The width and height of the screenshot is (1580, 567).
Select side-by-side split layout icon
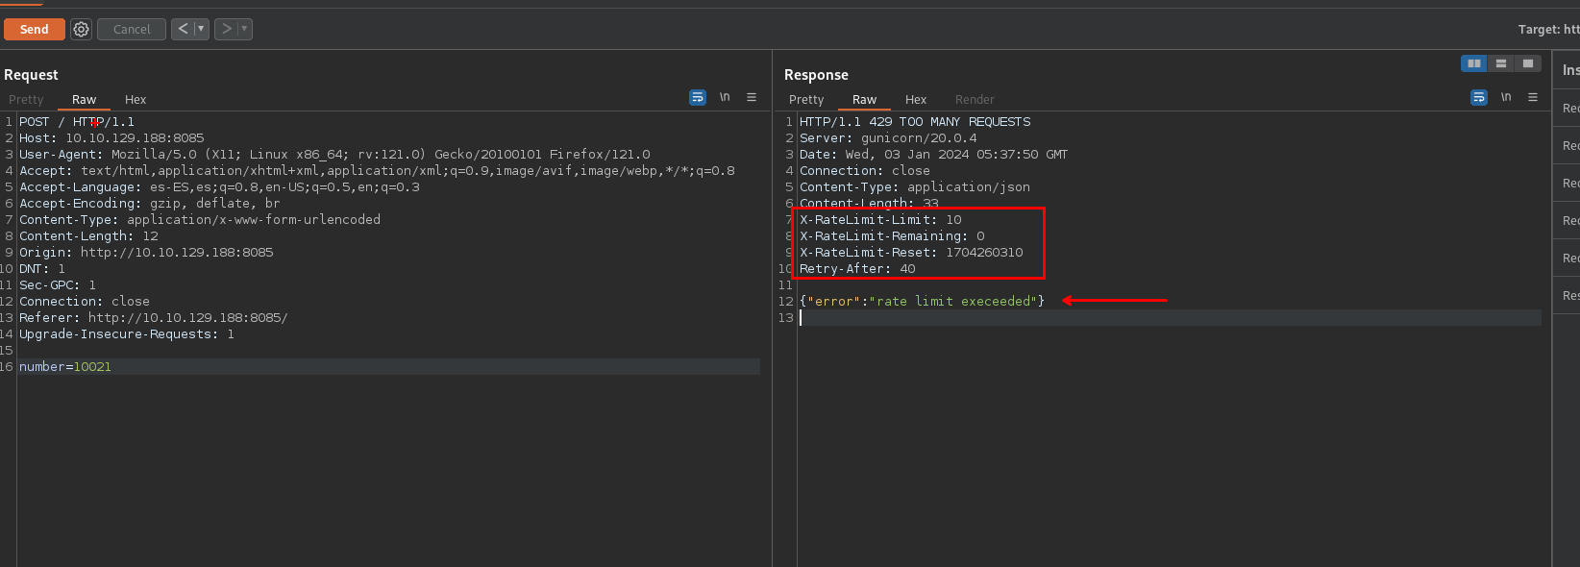1473,63
